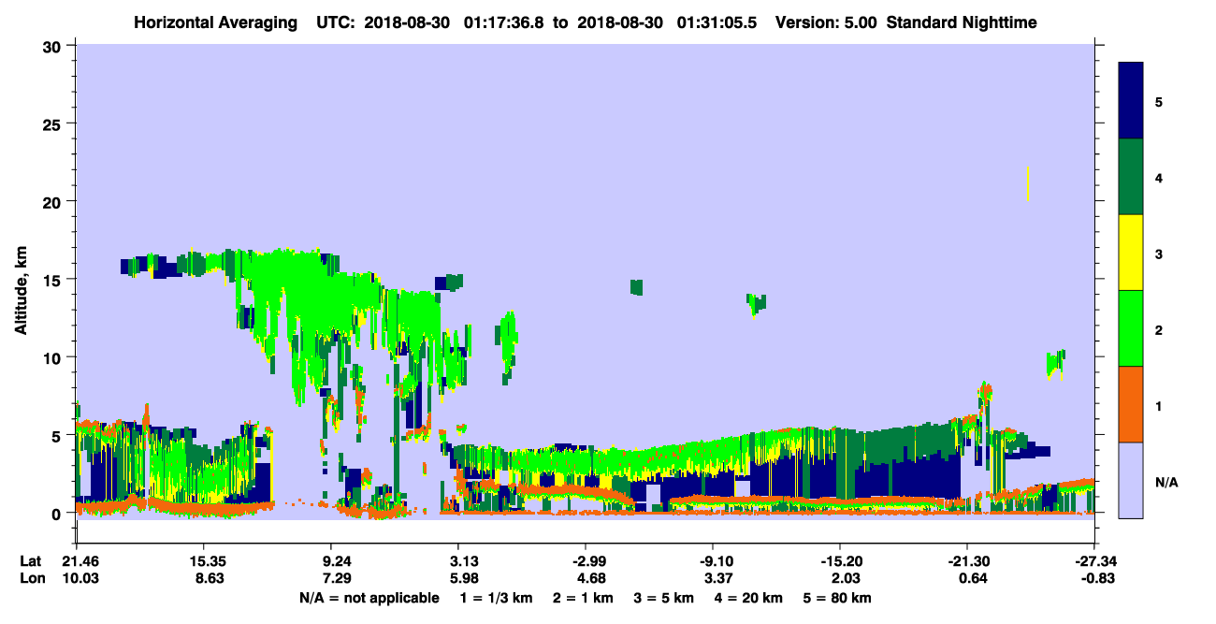Click the 'Lat' row label

coord(30,560)
